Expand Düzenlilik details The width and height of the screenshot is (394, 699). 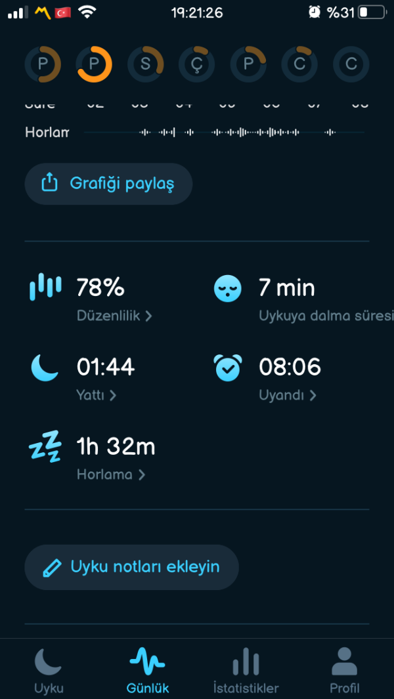click(x=114, y=316)
